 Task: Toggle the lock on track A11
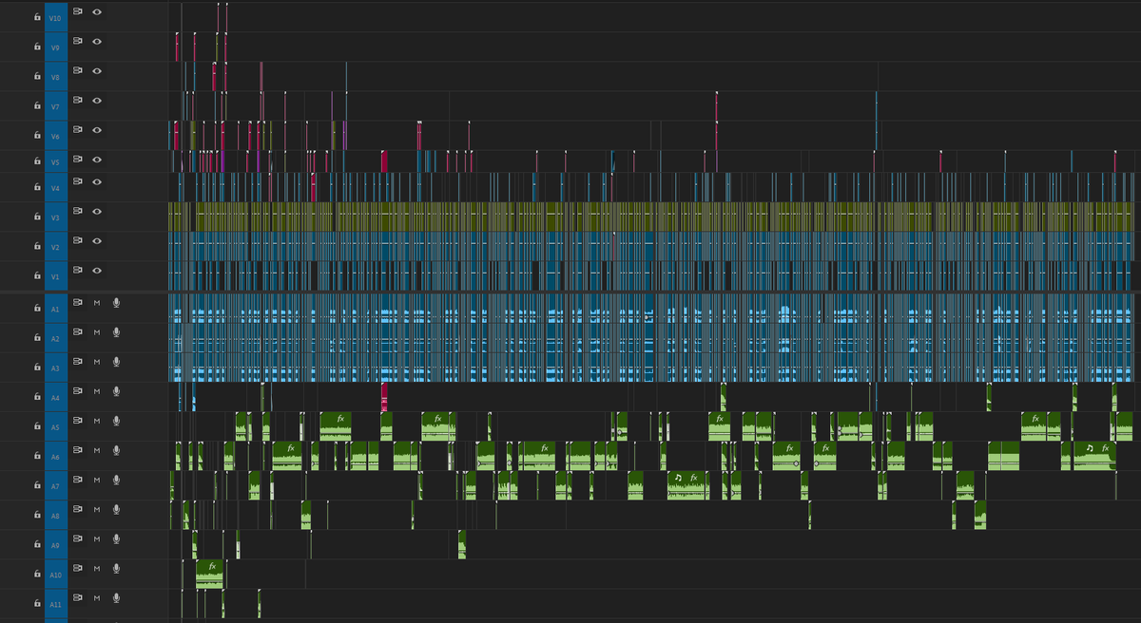(36, 603)
